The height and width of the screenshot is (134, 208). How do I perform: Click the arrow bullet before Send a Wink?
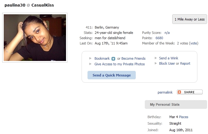[x=156, y=58]
